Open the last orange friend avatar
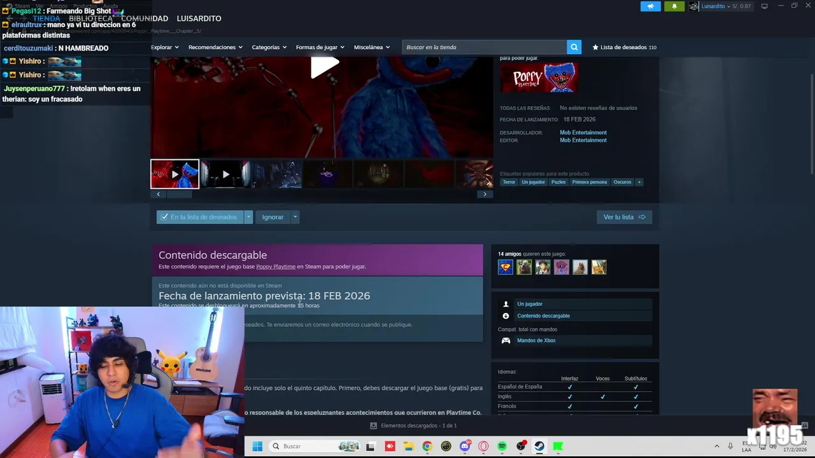815x458 pixels. [599, 267]
